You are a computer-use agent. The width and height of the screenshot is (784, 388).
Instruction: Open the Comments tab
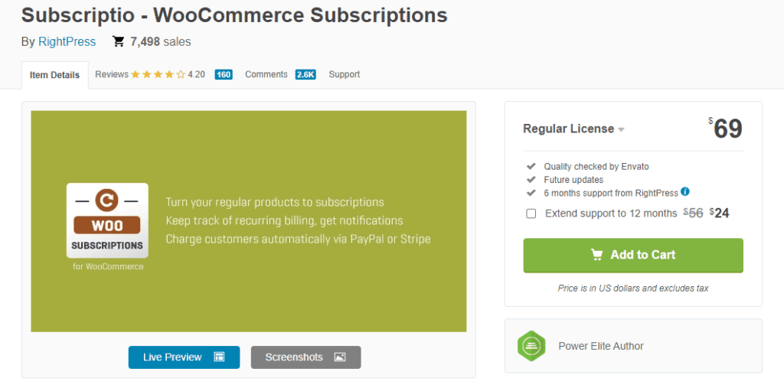tap(266, 75)
